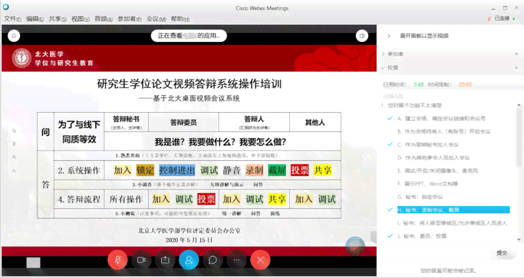Open the chat bubble button
Viewport: 524px width, 278px height.
click(213, 260)
